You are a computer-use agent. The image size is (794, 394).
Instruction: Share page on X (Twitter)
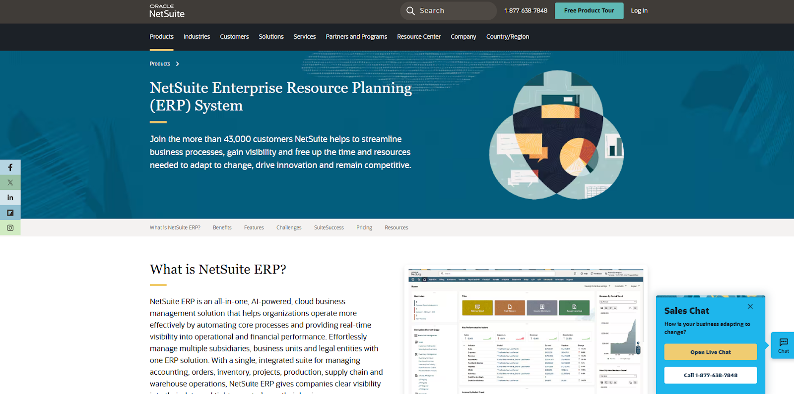click(x=10, y=182)
